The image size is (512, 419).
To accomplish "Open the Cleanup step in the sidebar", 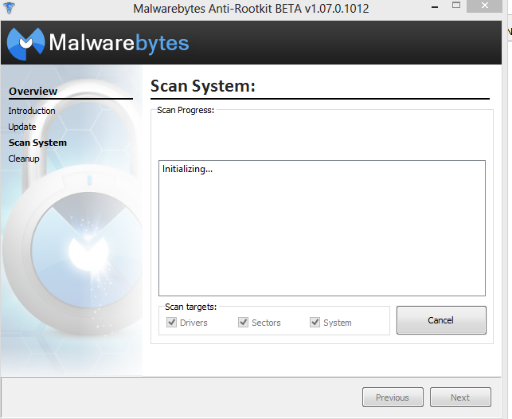I will tap(24, 159).
